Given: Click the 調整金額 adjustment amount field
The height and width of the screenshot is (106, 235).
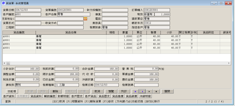Looking at the screenshot, I should [27, 74].
